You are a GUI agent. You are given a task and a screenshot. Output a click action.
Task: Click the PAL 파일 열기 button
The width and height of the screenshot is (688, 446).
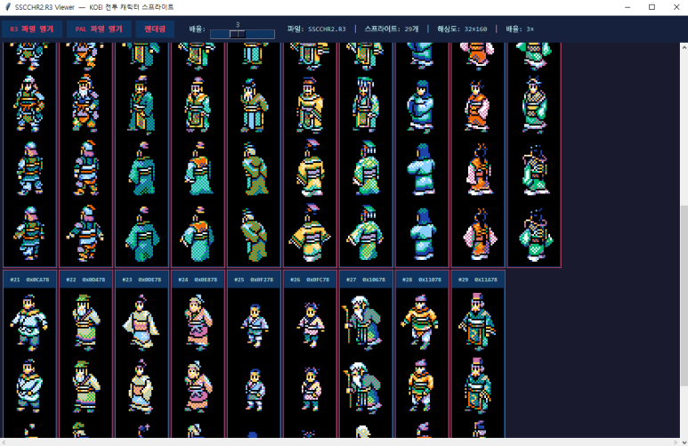click(99, 29)
